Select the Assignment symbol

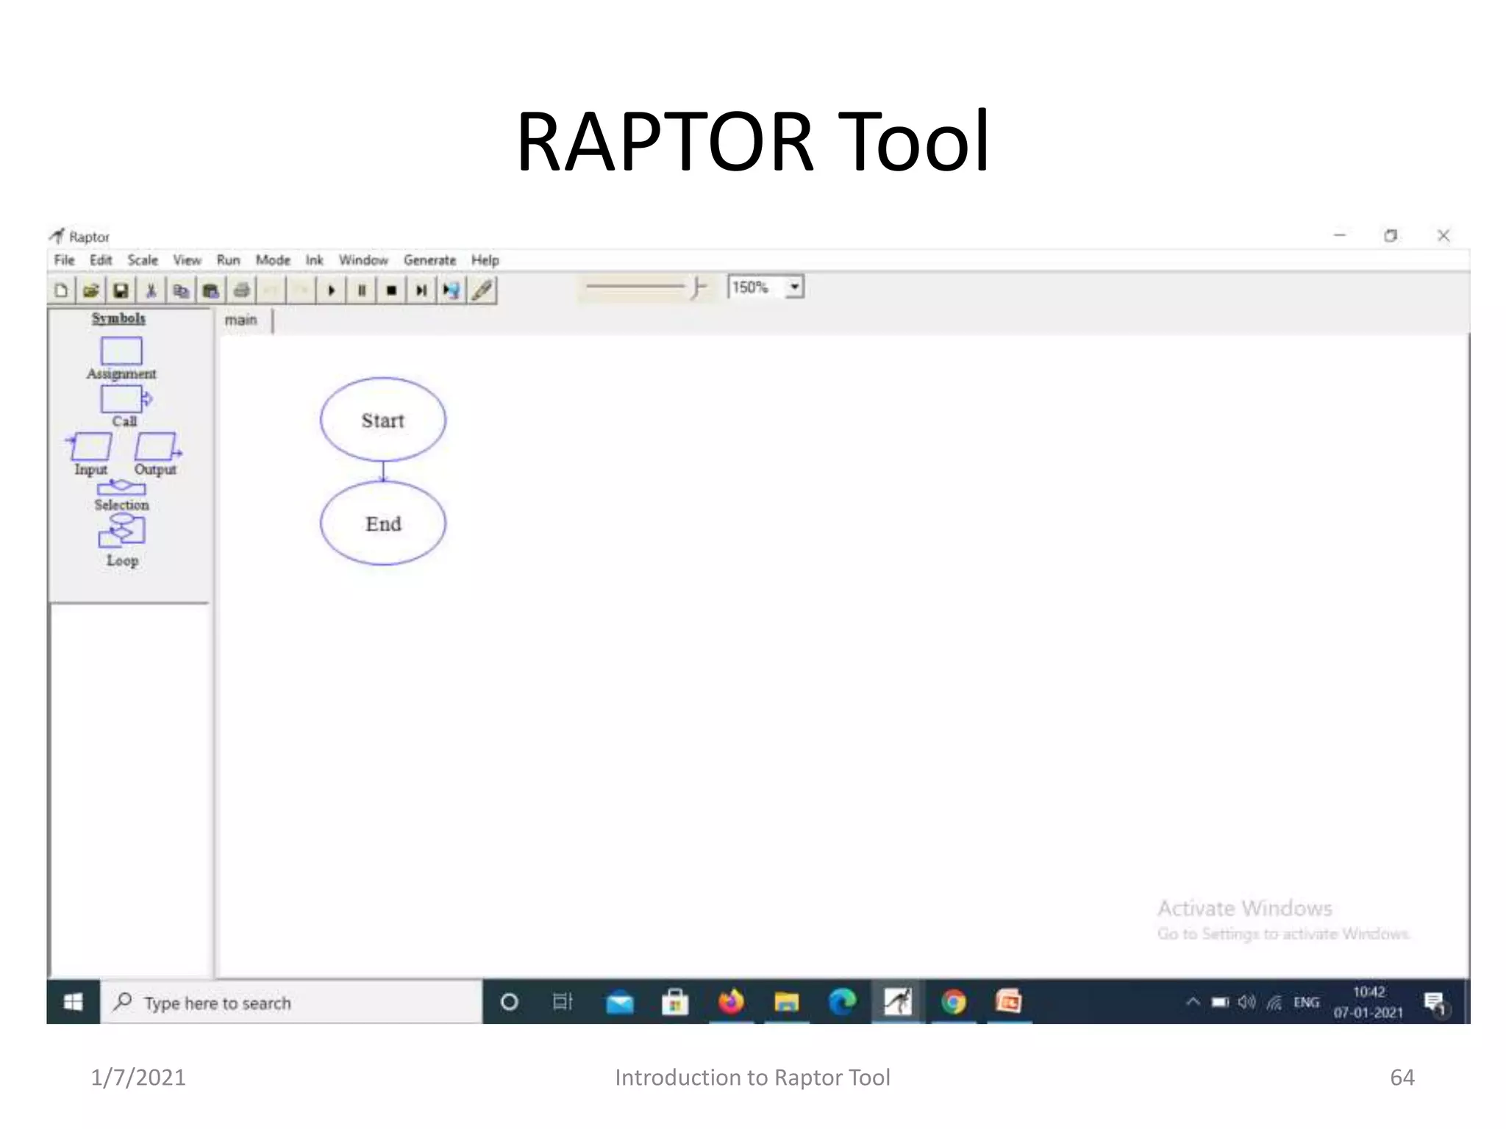click(x=121, y=351)
